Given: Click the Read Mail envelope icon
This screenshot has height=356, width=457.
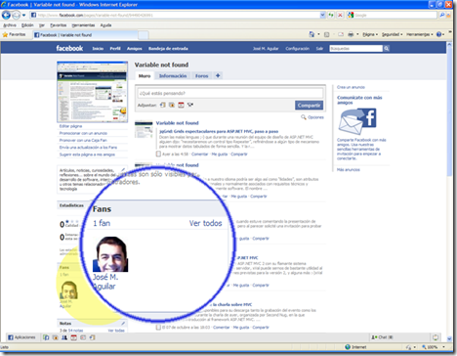Looking at the screenshot, I should 341,34.
